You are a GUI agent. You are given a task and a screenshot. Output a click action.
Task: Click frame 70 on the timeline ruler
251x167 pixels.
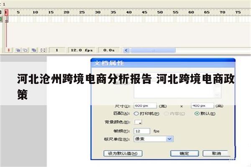pyautogui.click(x=223, y=12)
